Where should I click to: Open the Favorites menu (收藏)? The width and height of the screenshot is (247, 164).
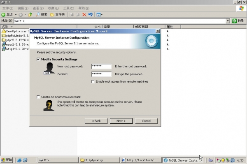tap(54, 8)
